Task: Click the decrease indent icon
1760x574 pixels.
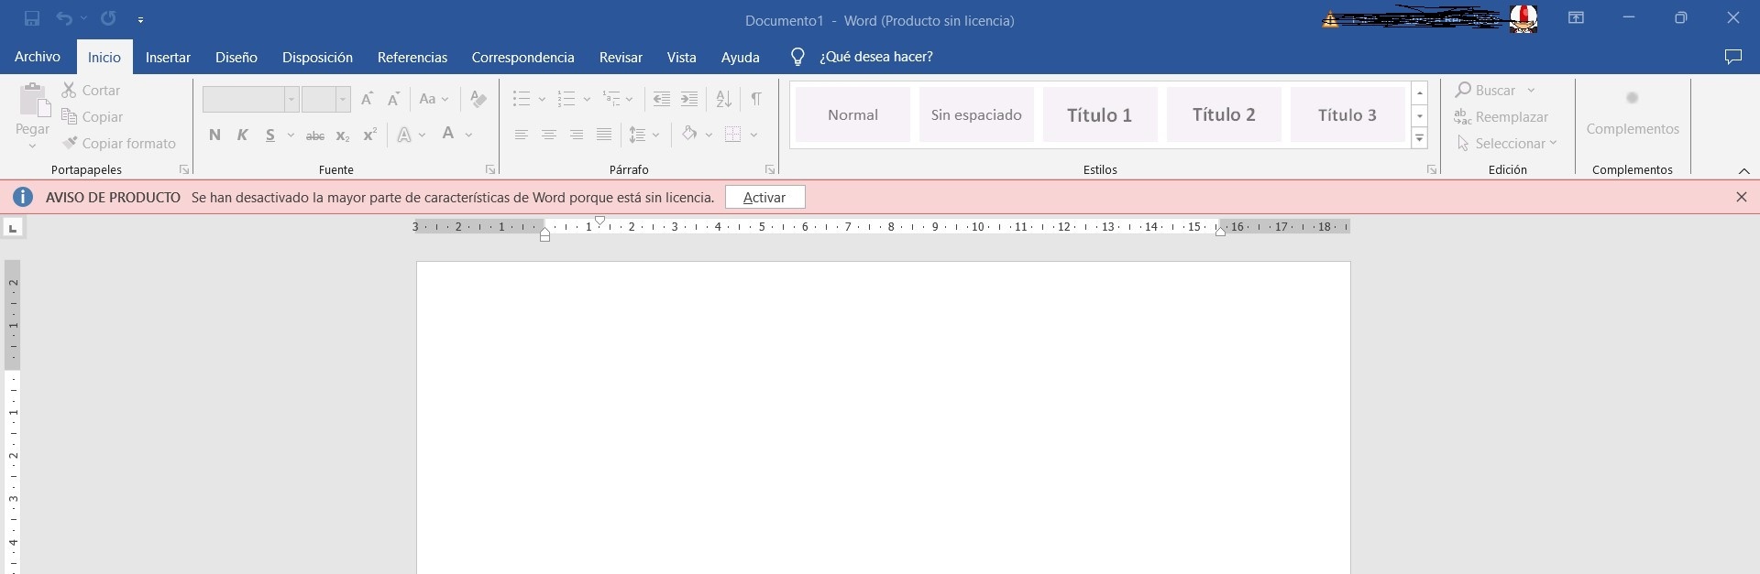Action: click(661, 99)
